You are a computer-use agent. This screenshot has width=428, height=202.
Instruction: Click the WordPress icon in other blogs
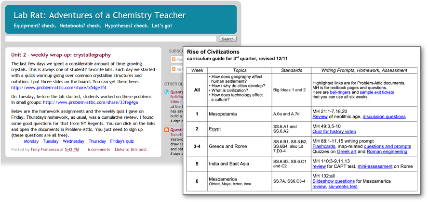tap(167, 92)
